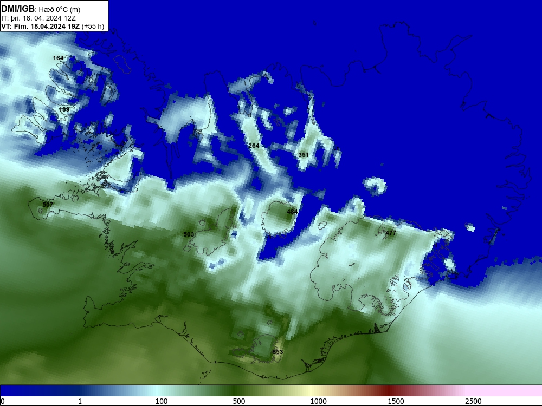Click the 500 label on the color scale
This screenshot has height=406, width=542.
(x=239, y=401)
